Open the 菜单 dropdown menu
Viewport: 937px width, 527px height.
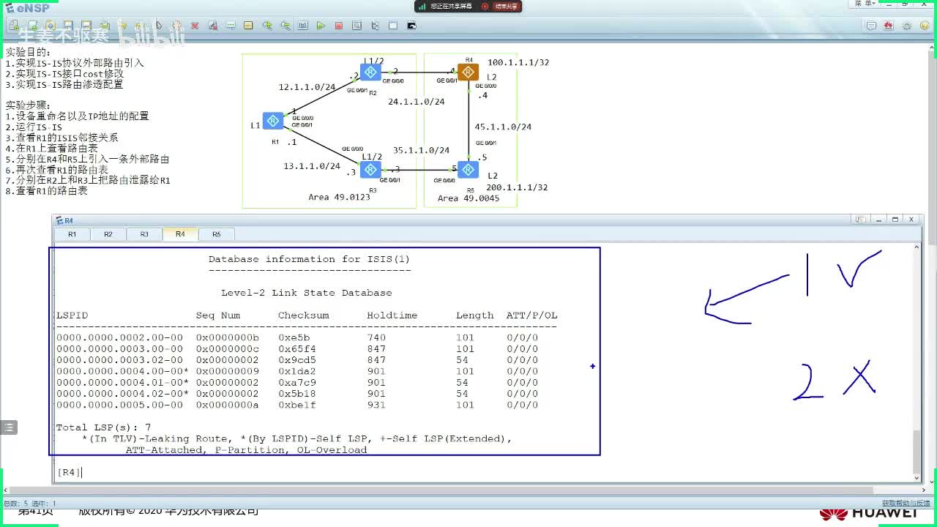click(x=865, y=4)
